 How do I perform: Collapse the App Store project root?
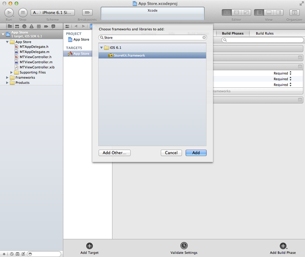[x=3, y=35]
